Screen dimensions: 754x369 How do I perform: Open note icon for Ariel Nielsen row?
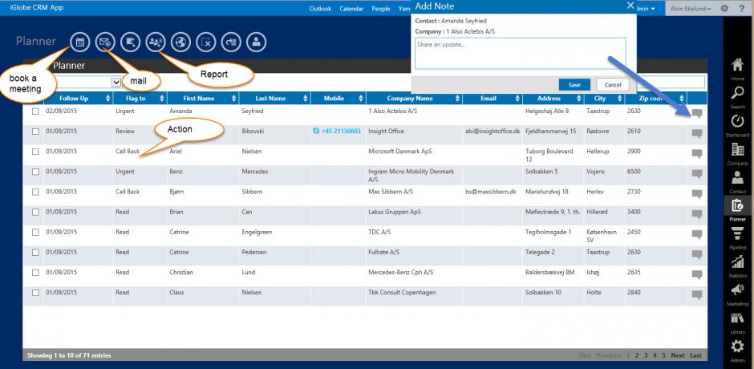coord(697,154)
